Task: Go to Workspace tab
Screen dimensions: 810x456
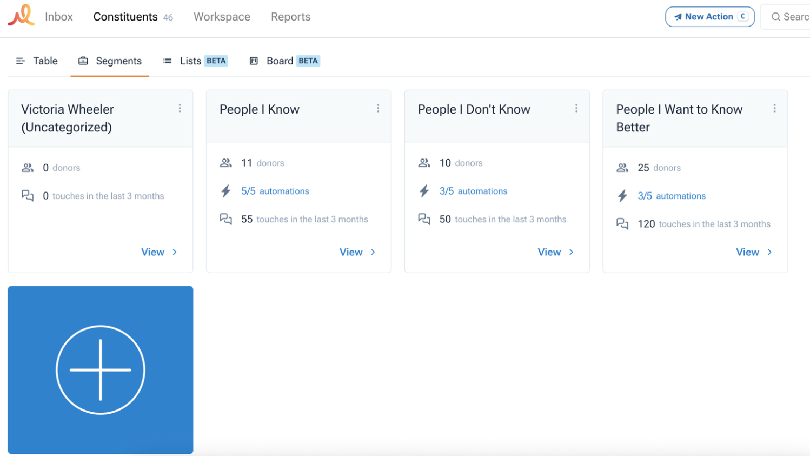Action: pos(222,17)
